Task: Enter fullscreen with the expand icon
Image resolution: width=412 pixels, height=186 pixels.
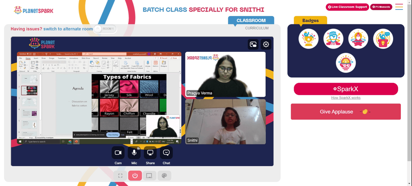Action: pos(120,175)
